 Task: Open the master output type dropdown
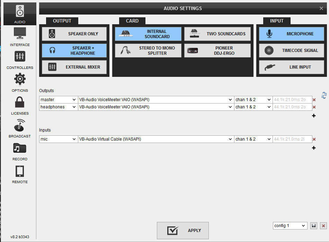point(58,100)
